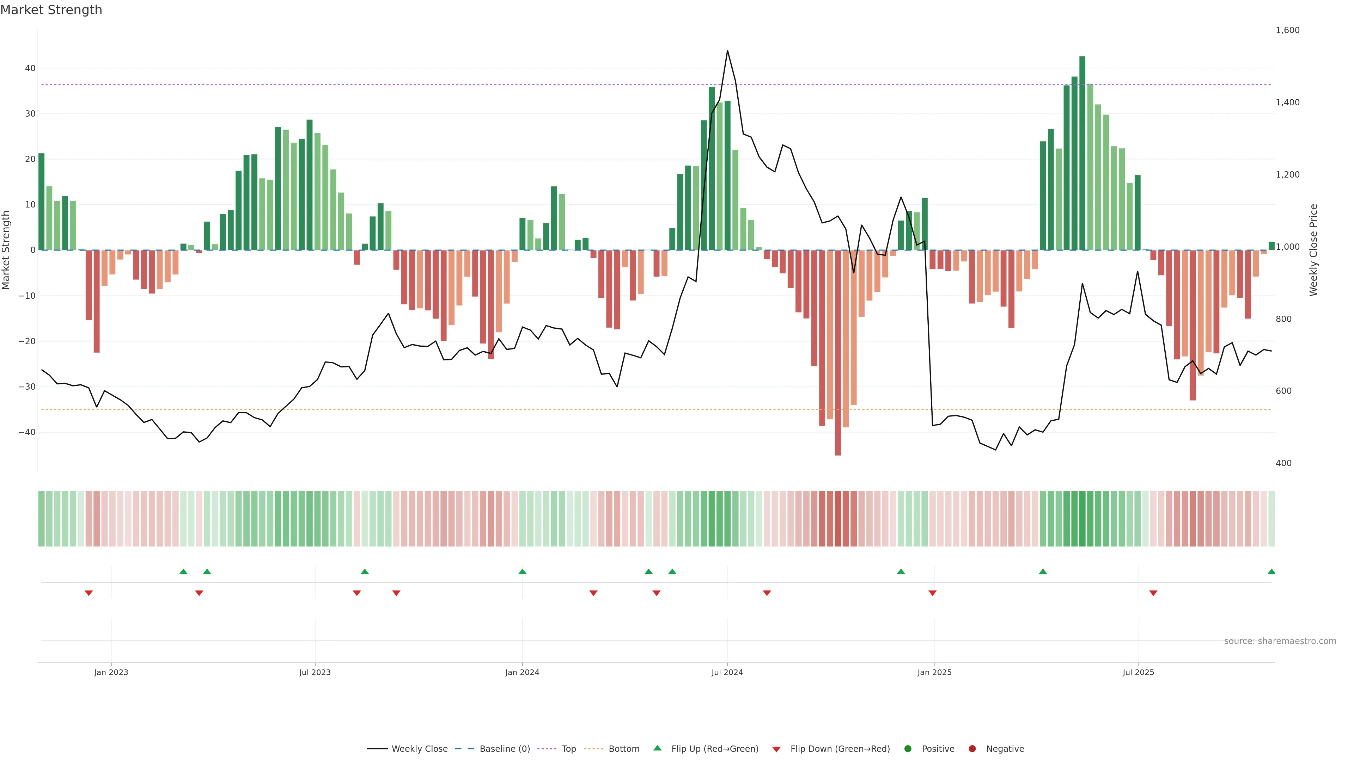
Task: Click the tallest green bar above 40
Action: [1082, 152]
